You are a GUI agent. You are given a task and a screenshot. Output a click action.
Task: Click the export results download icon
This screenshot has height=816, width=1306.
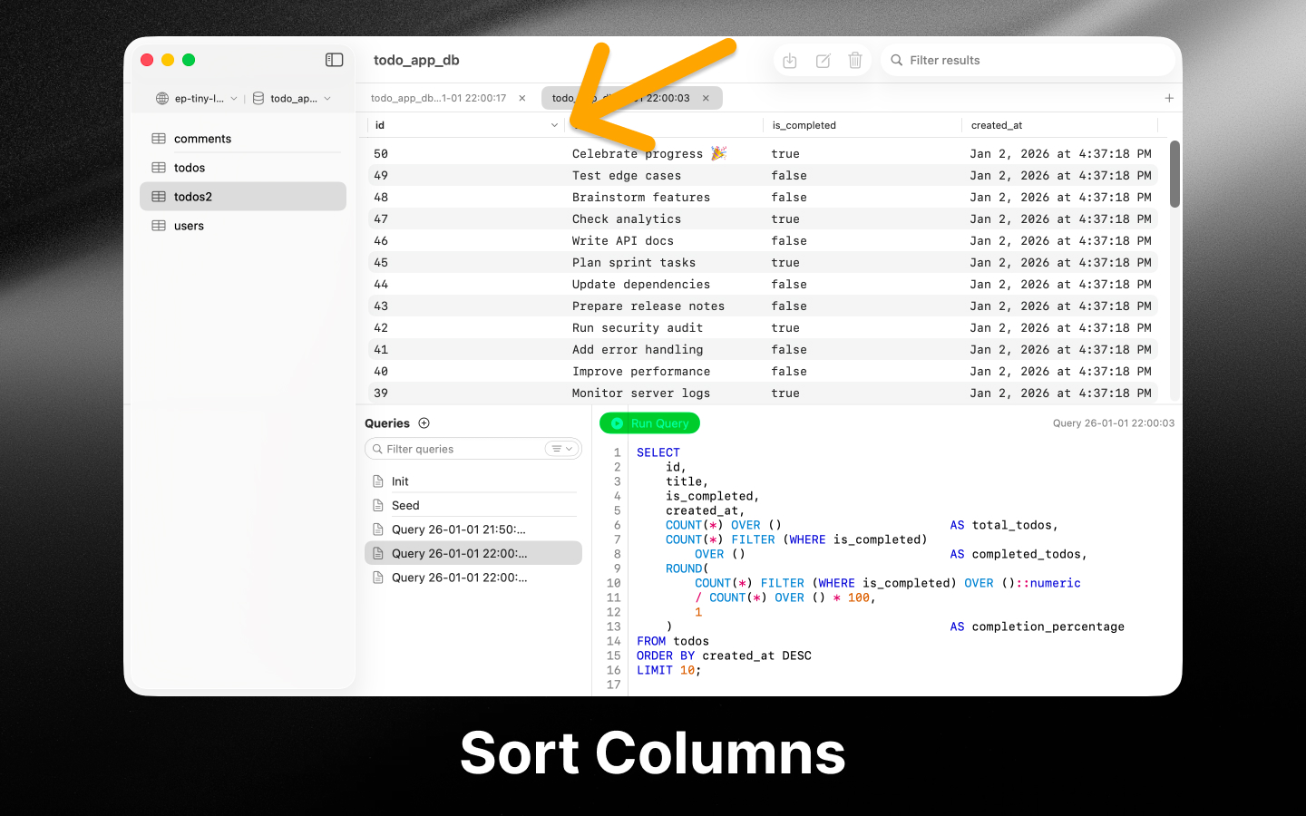coord(790,61)
